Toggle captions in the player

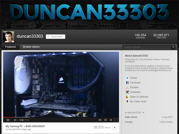(x=100, y=120)
